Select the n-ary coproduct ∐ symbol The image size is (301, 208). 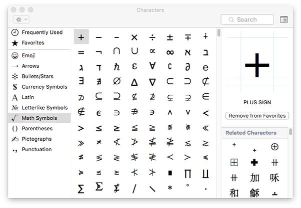pyautogui.click(x=205, y=174)
